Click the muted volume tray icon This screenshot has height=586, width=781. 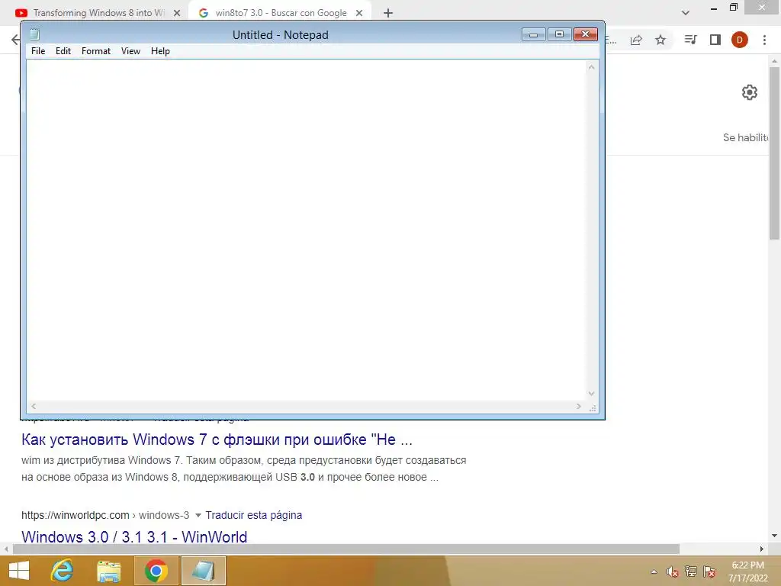click(x=673, y=572)
